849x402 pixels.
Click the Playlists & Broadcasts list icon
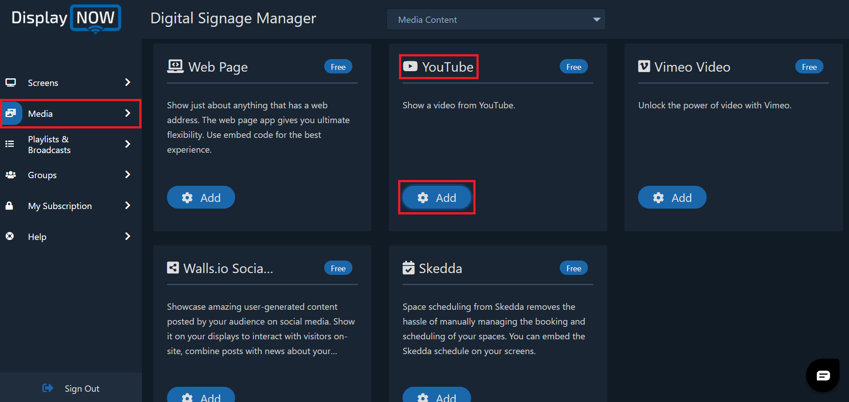tap(9, 144)
